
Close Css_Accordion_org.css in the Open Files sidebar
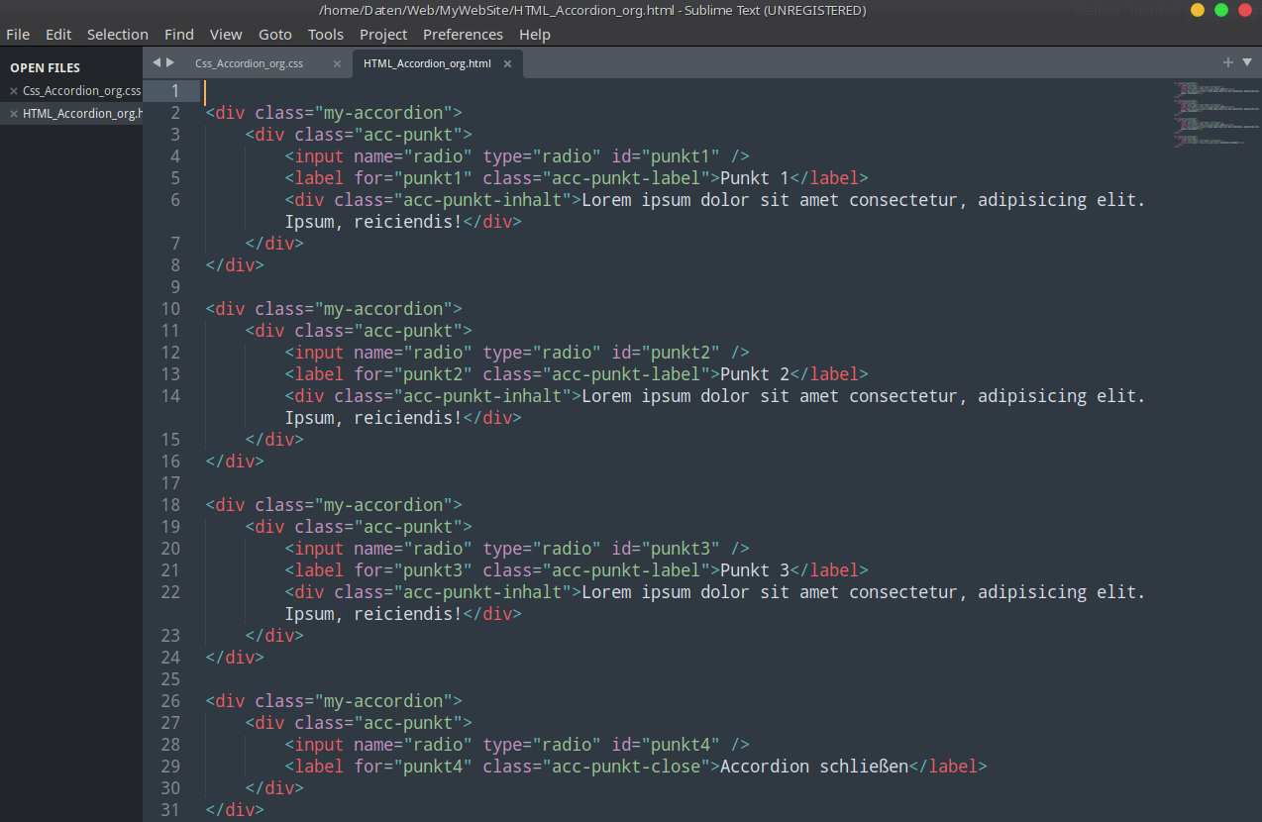coord(14,91)
